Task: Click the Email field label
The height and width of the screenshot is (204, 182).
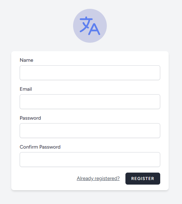Action: (x=26, y=89)
